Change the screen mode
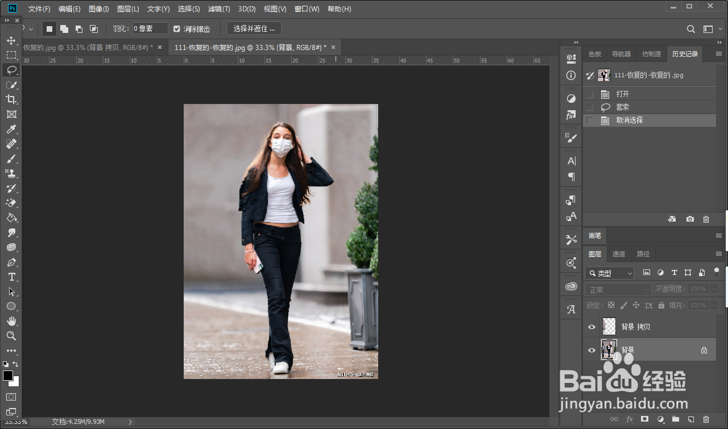 pyautogui.click(x=11, y=411)
